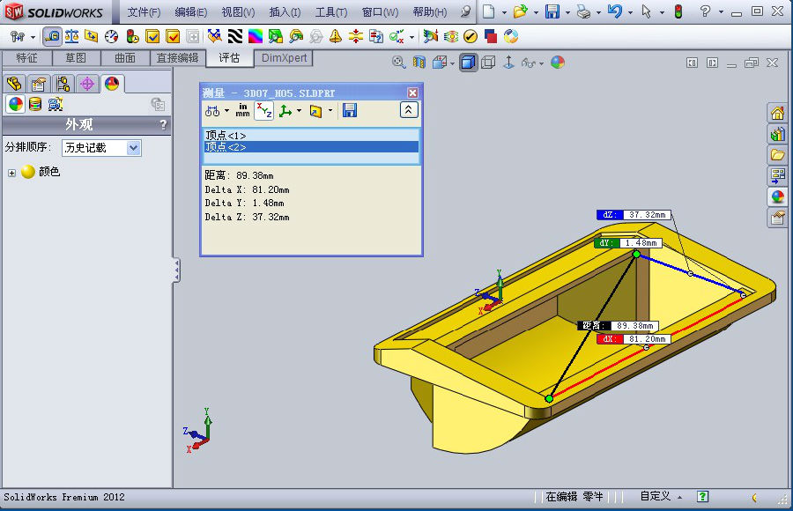Image resolution: width=793 pixels, height=511 pixels.
Task: Open the 工具(T) menu
Action: [331, 12]
